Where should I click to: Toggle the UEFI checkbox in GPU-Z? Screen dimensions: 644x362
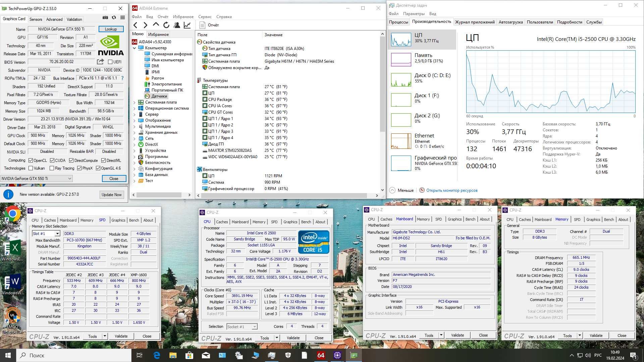click(110, 62)
